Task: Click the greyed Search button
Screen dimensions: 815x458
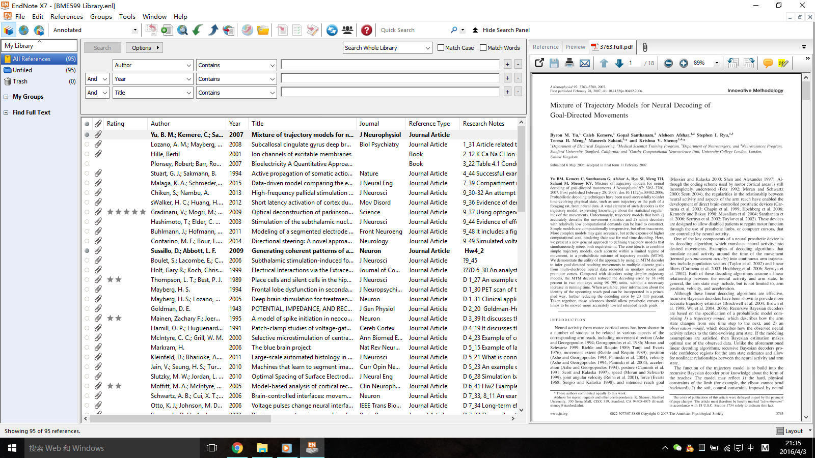Action: tap(102, 48)
